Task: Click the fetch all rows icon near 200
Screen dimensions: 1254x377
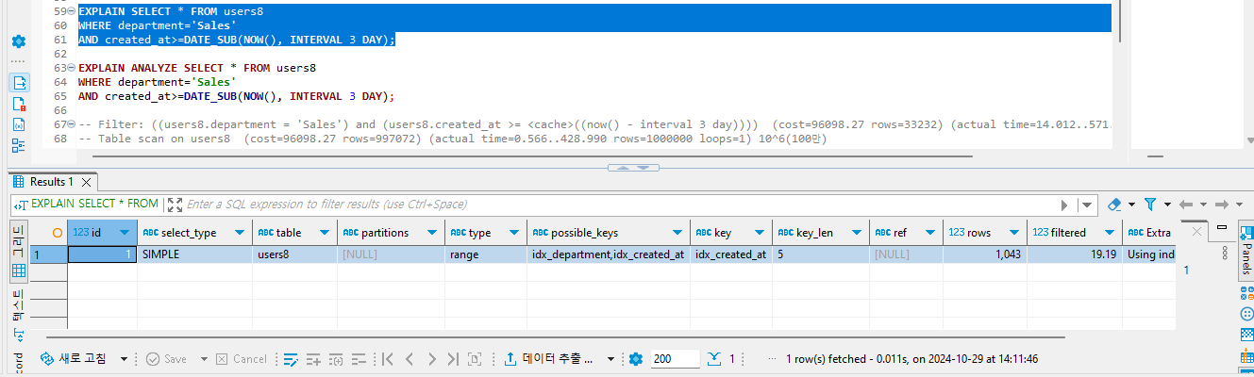Action: pyautogui.click(x=714, y=359)
